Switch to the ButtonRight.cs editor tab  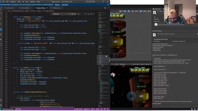point(25,8)
